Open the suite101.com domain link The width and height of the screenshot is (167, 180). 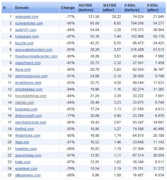26,30
